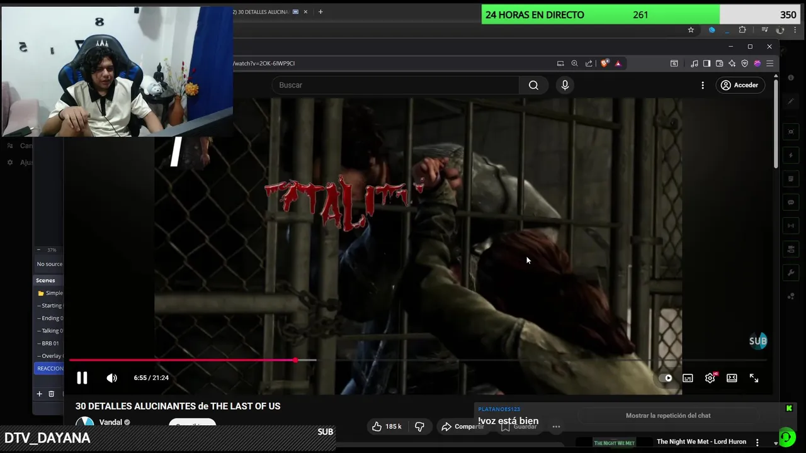
Task: Select BRB 01 scene
Action: (50, 344)
